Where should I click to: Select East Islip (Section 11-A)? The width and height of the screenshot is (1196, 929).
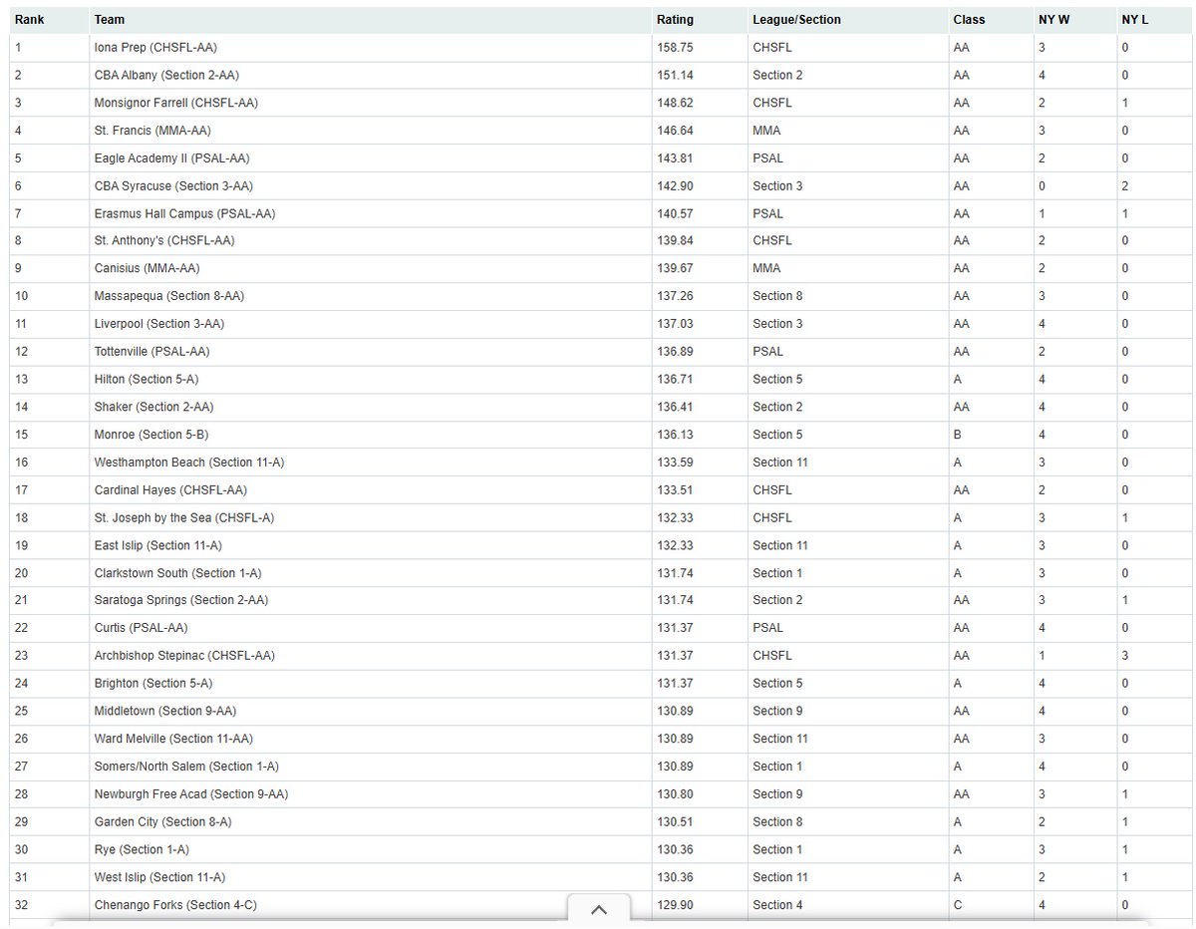click(x=157, y=545)
